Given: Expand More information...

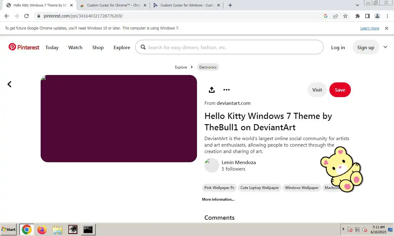Looking at the screenshot, I should (218, 199).
